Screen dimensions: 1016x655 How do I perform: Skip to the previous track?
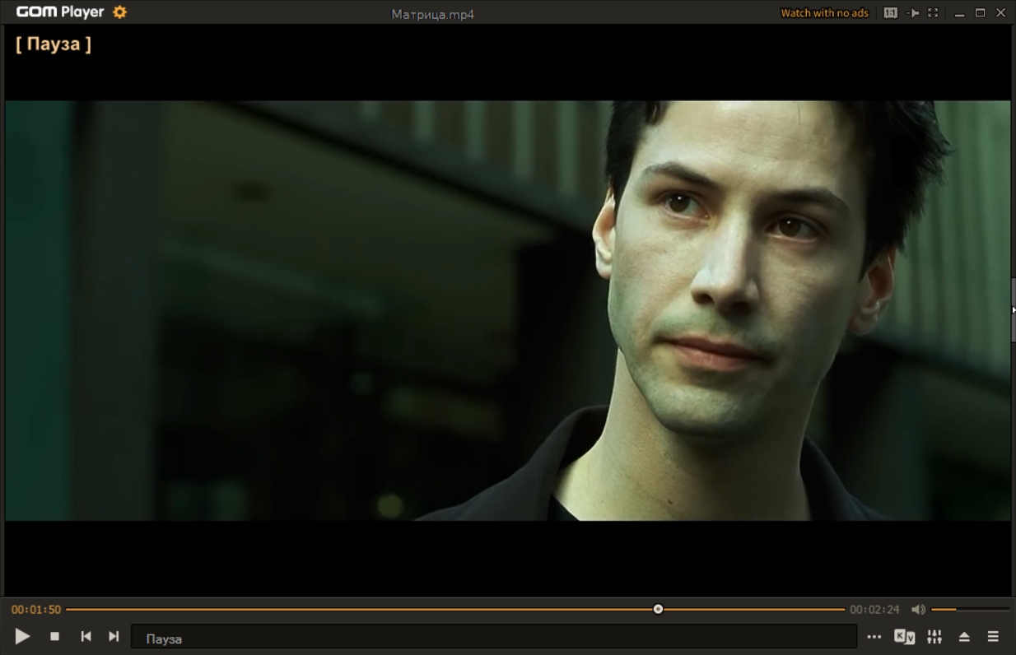[86, 636]
